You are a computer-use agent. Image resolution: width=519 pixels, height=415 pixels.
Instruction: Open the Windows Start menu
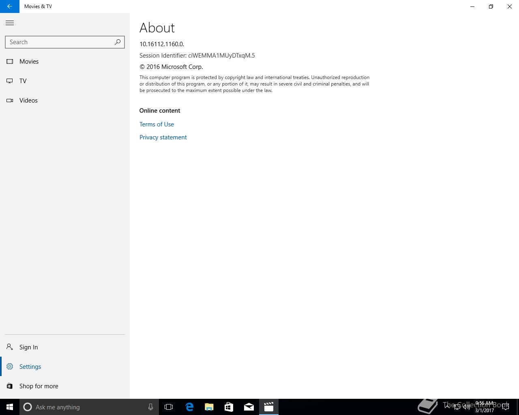(10, 407)
